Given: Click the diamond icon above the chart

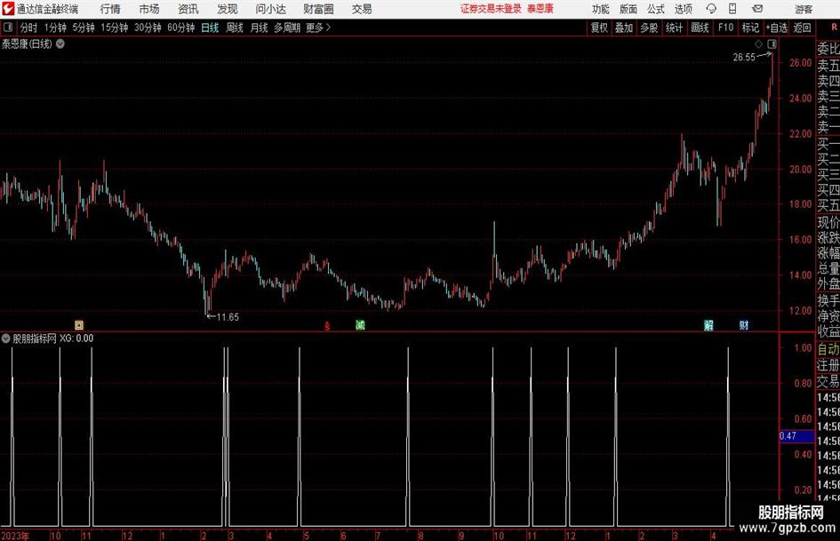Looking at the screenshot, I should pyautogui.click(x=758, y=44).
